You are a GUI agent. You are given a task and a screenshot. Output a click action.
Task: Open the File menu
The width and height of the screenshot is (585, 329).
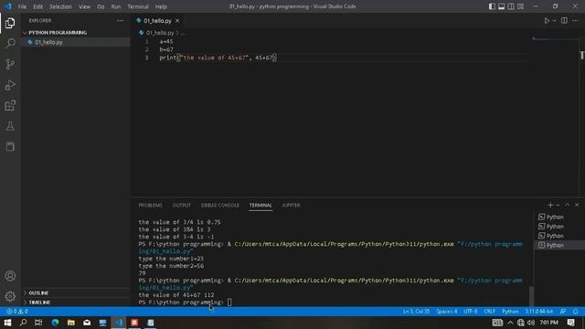[x=22, y=6]
